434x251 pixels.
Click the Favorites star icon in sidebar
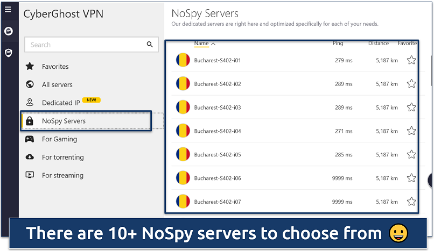point(30,66)
